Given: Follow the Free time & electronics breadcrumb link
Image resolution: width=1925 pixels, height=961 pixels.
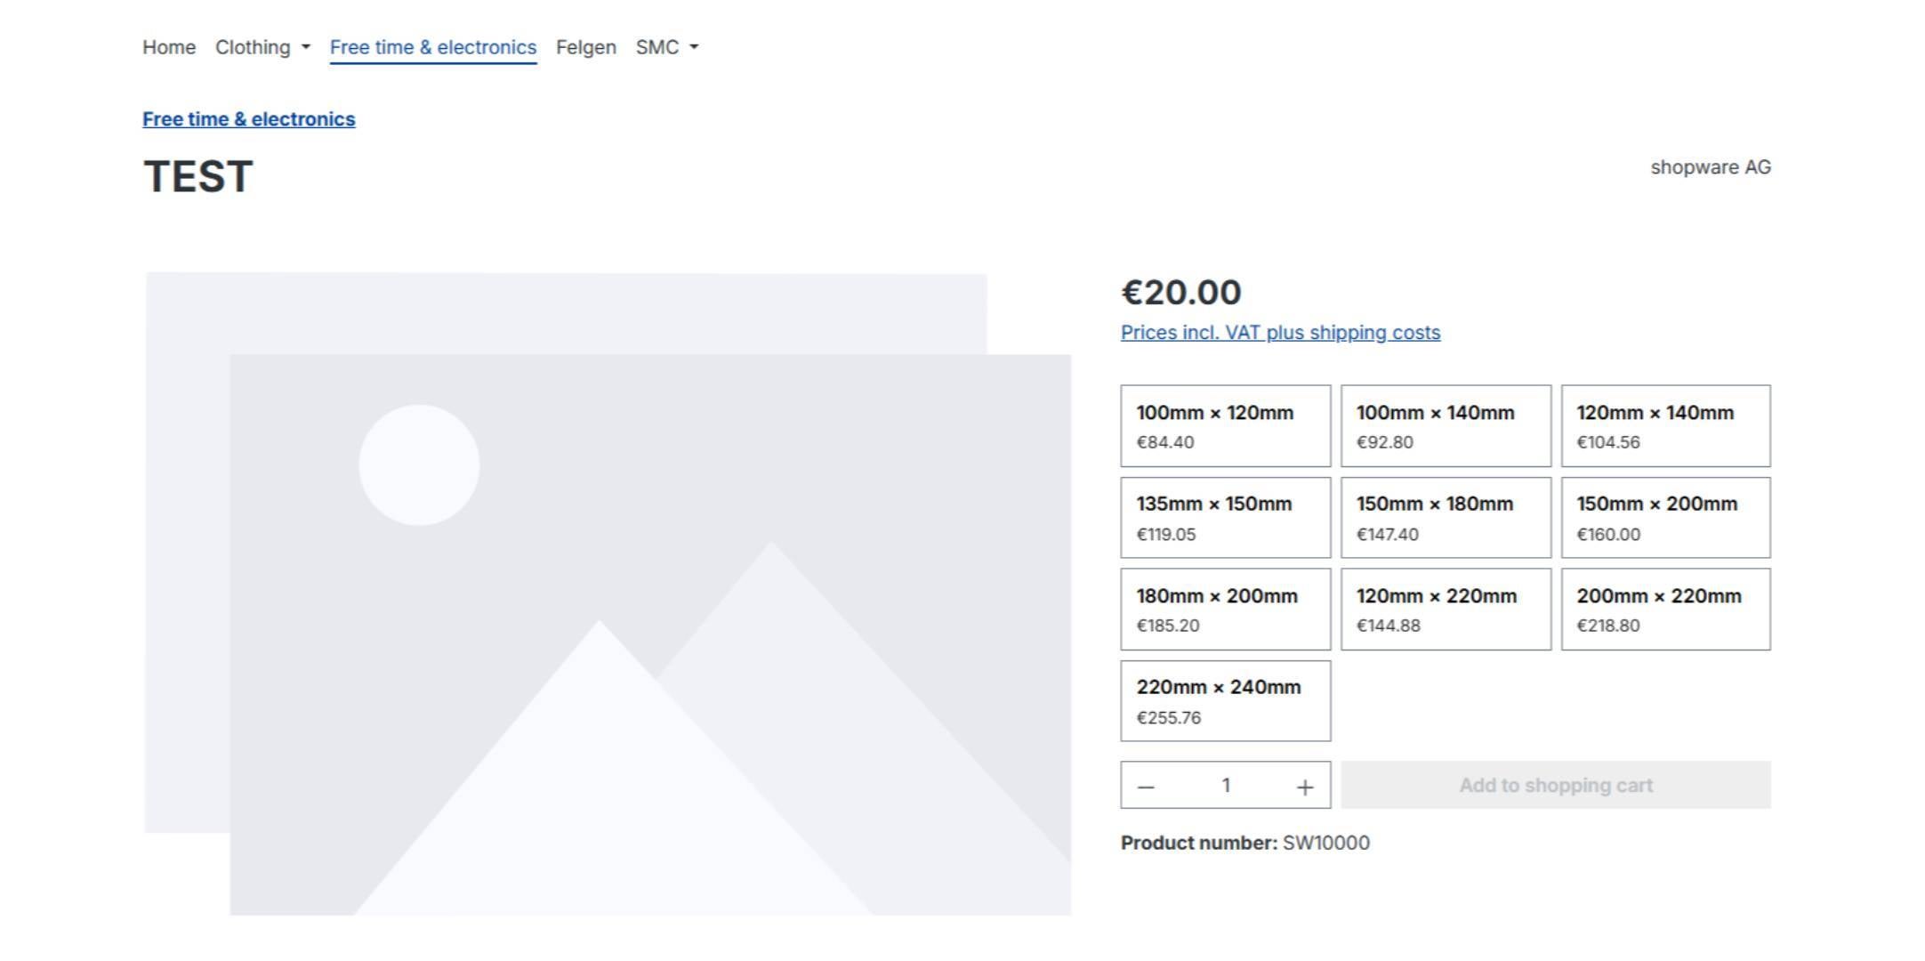Looking at the screenshot, I should click(249, 119).
